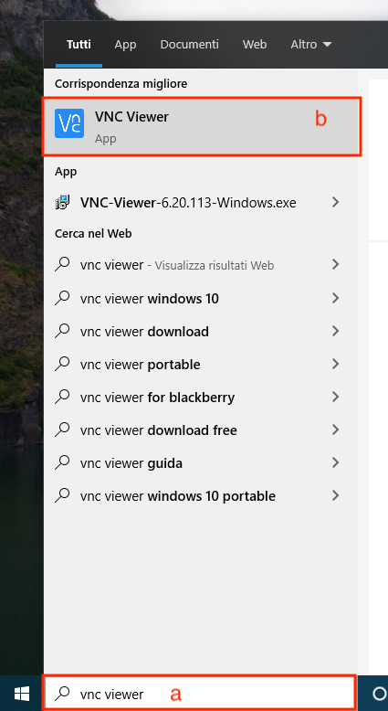Switch to the App tab
The width and height of the screenshot is (388, 711).
(125, 45)
